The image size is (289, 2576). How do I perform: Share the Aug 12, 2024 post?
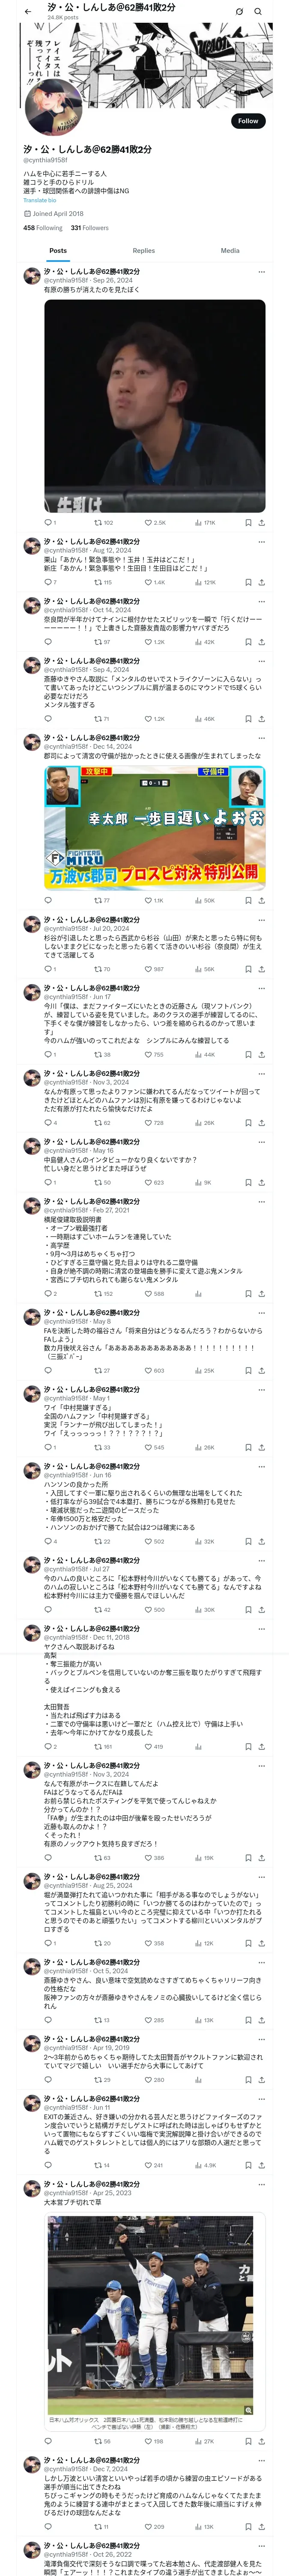(x=261, y=582)
